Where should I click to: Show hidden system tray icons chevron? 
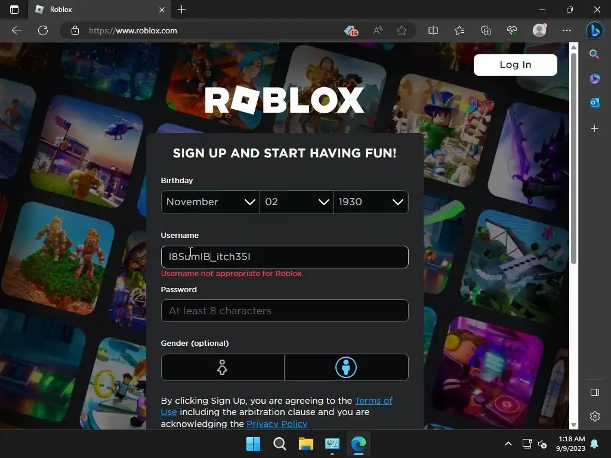coord(508,444)
